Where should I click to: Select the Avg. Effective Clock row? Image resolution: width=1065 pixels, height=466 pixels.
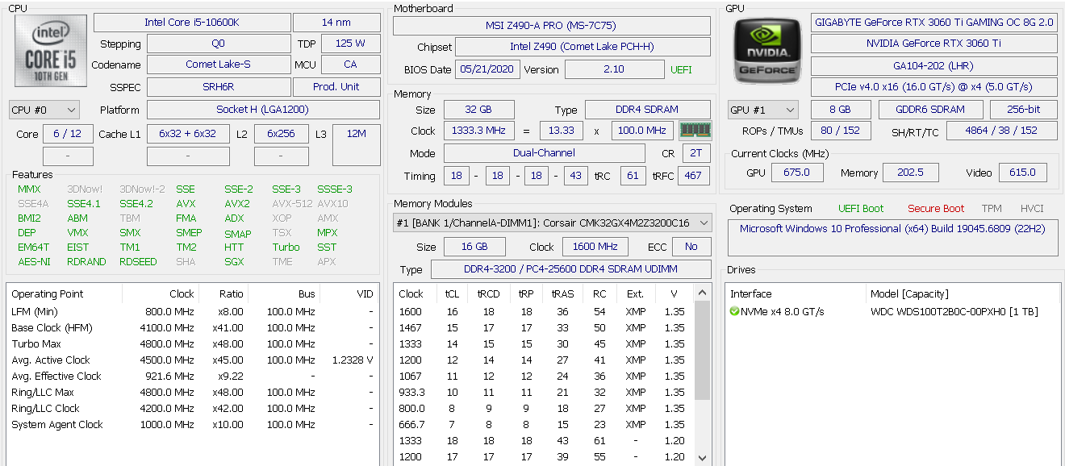point(192,376)
